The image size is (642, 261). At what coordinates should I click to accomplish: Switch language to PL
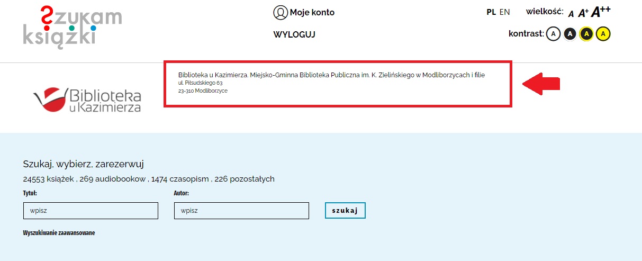tap(491, 12)
